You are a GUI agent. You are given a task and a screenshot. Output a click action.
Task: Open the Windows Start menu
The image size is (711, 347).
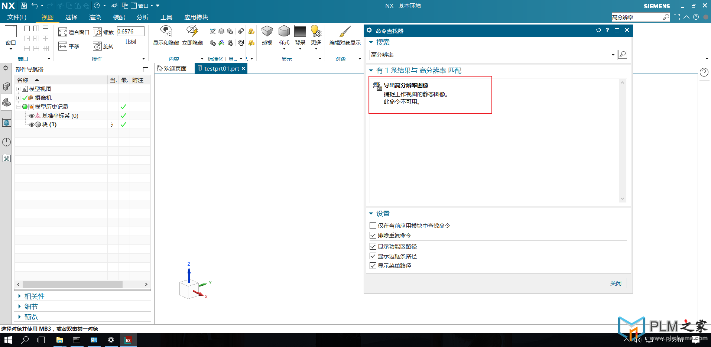point(8,340)
